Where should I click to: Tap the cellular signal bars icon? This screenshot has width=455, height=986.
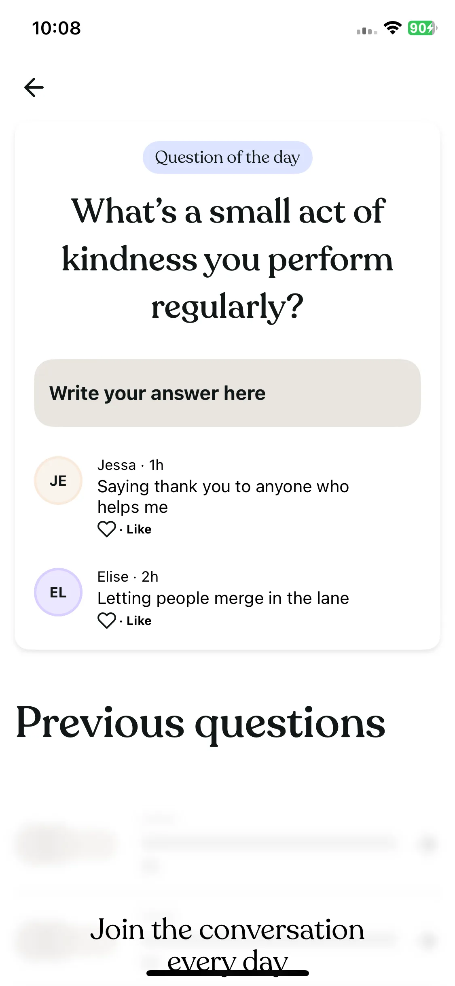pyautogui.click(x=367, y=31)
